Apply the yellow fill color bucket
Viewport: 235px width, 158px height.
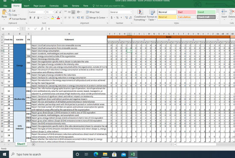click(53, 18)
